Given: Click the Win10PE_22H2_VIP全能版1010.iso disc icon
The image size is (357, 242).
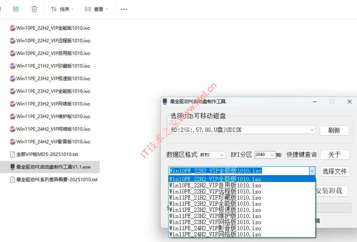Looking at the screenshot, I should pos(12,28).
